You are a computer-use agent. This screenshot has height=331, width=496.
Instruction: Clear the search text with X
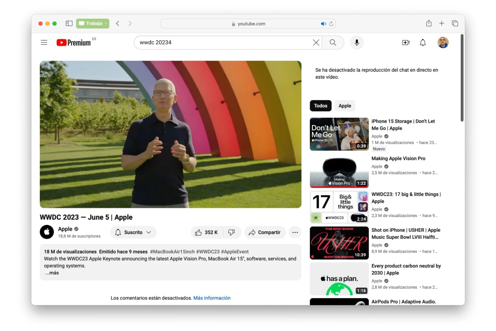[316, 43]
